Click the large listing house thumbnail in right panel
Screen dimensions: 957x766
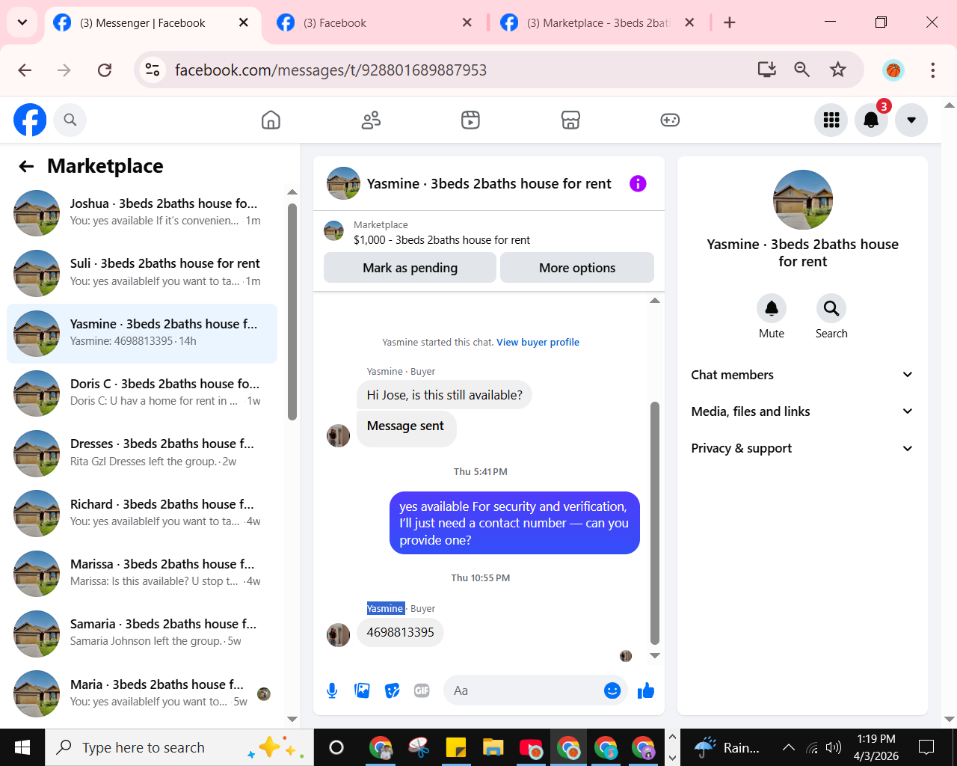tap(803, 200)
